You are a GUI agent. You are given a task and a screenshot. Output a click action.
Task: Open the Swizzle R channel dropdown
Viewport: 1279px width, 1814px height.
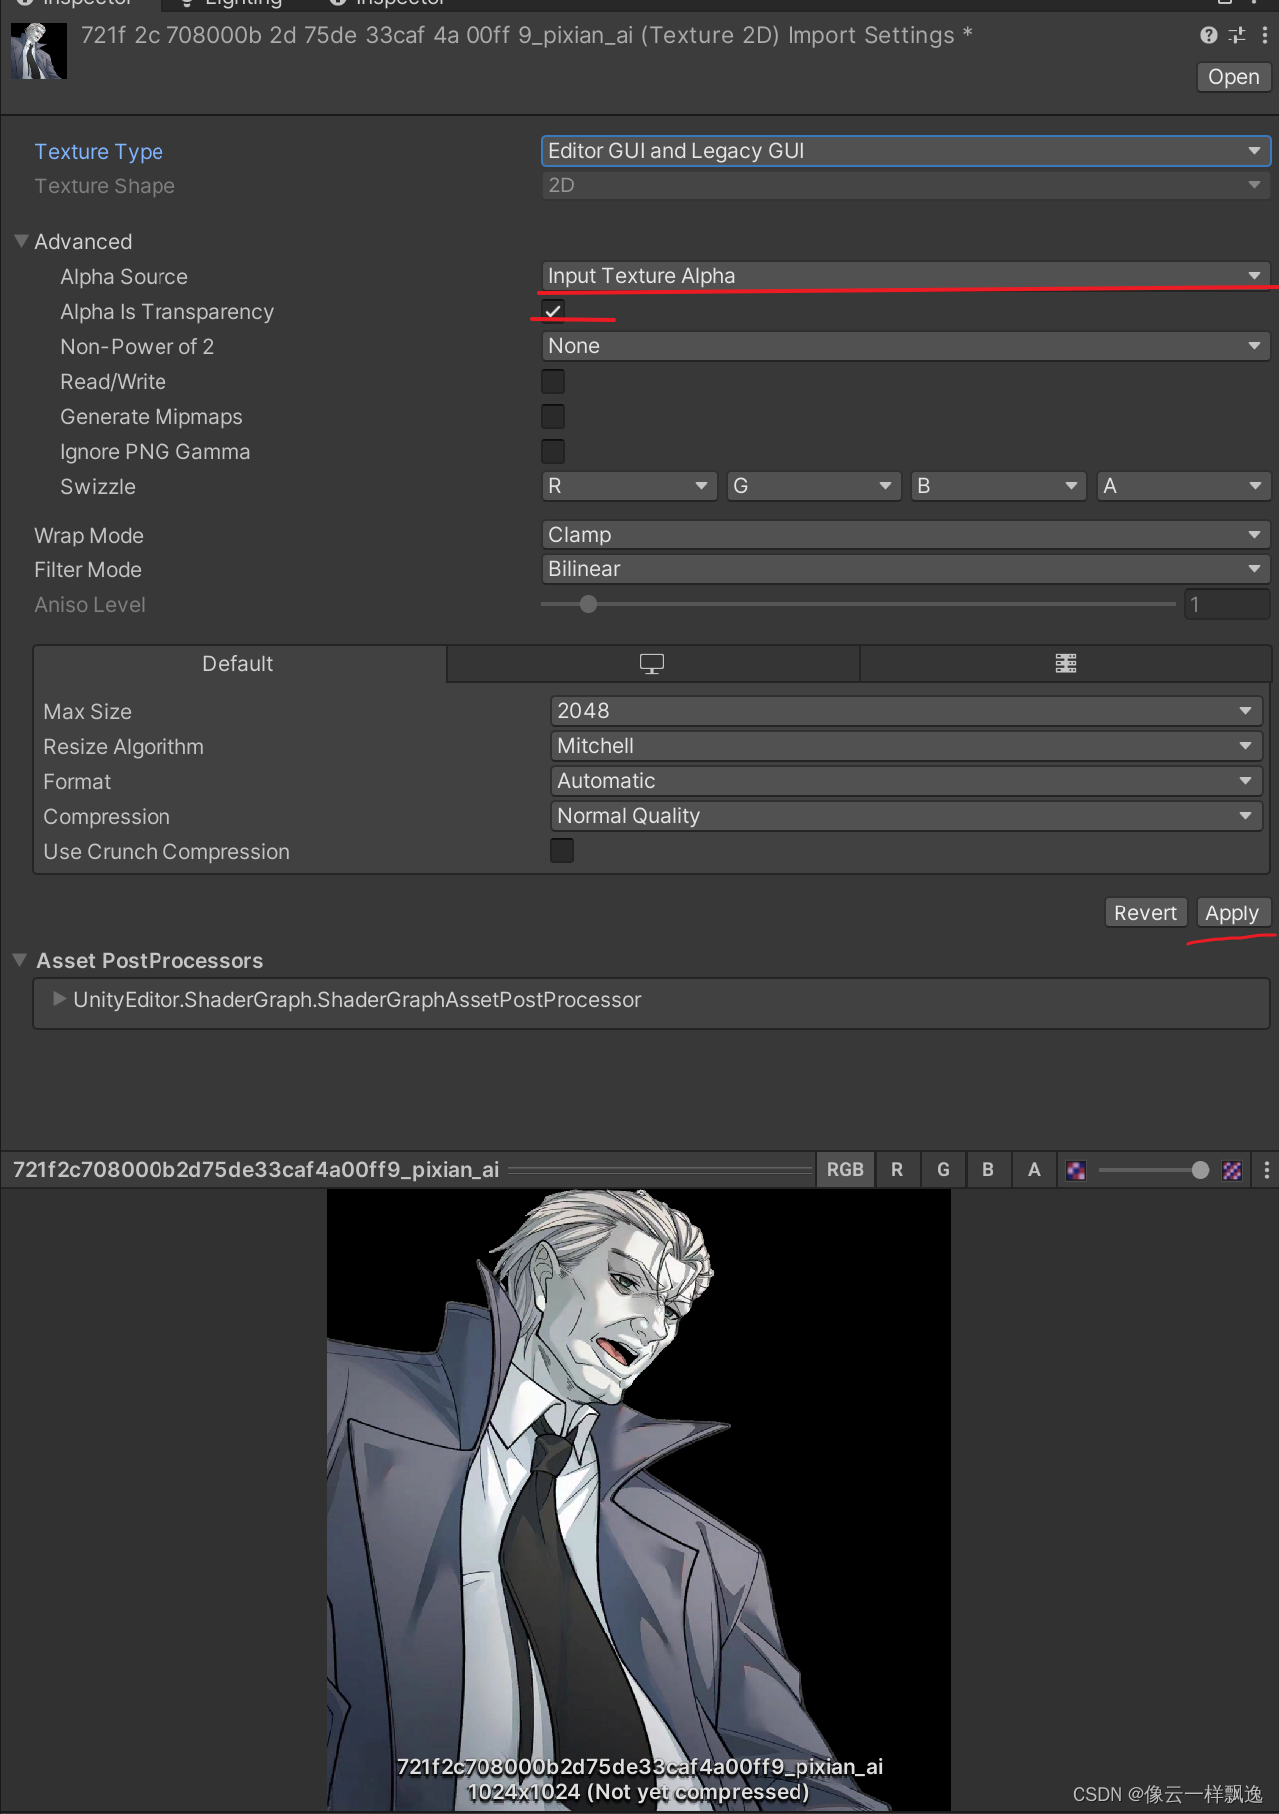[629, 486]
